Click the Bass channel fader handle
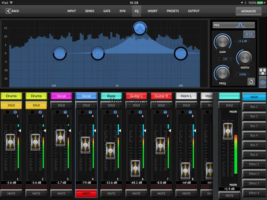Screen dimensions: 267x200 [111, 151]
